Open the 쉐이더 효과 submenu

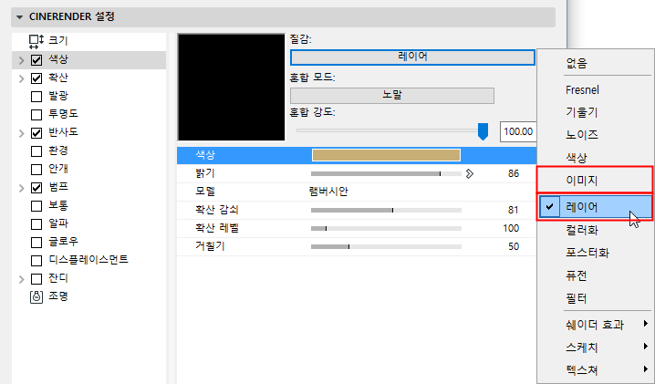(595, 325)
